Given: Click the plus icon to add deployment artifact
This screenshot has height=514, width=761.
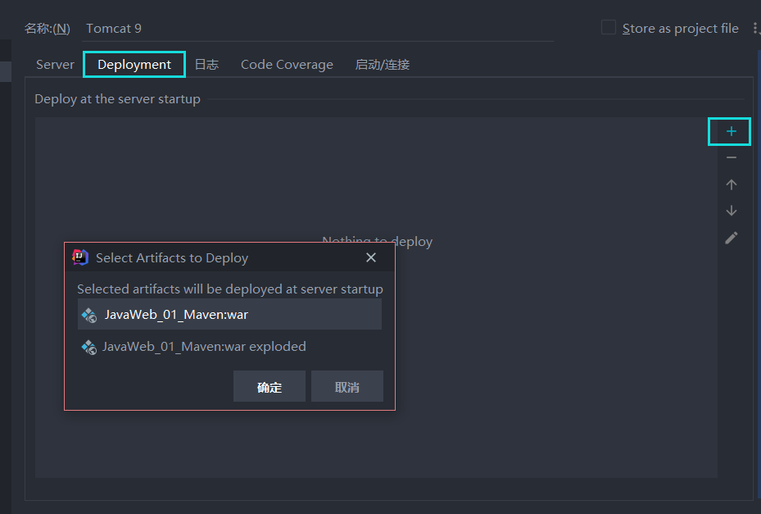Looking at the screenshot, I should [731, 131].
